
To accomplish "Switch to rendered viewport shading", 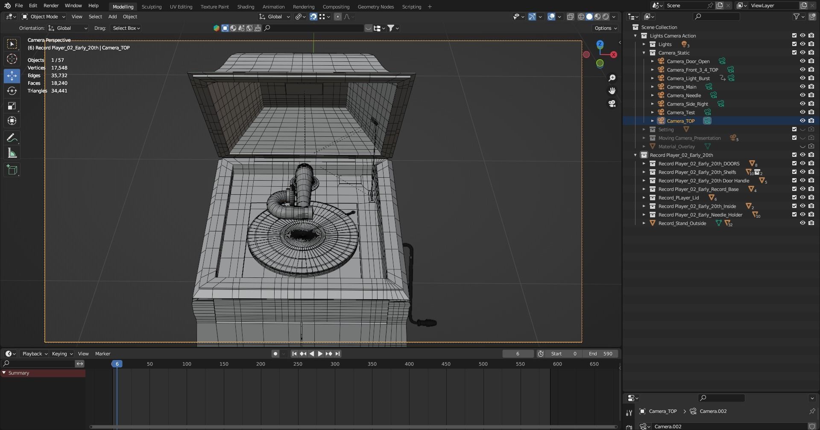I will click(606, 17).
